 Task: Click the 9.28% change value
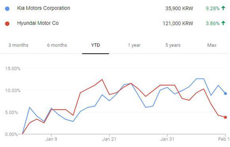point(213,8)
